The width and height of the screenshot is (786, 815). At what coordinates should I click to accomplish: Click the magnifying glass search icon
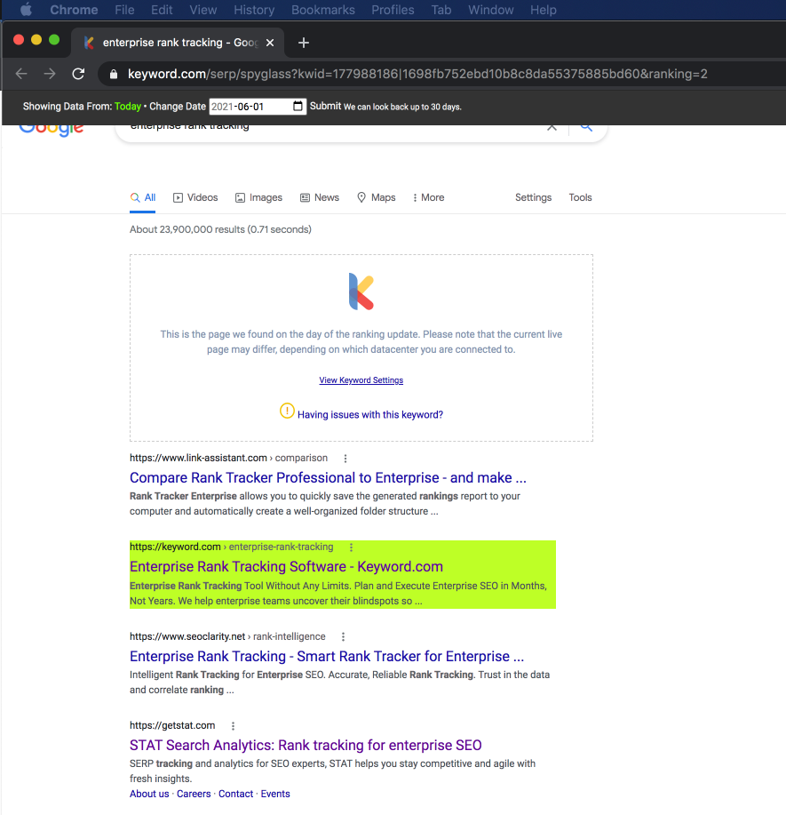click(x=585, y=127)
